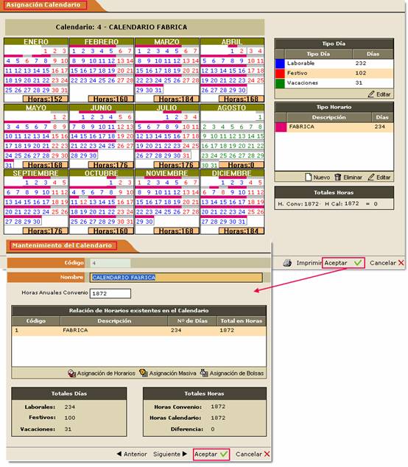Click the Anterior left arrow icon
This screenshot has height=467, width=408.
[119, 454]
